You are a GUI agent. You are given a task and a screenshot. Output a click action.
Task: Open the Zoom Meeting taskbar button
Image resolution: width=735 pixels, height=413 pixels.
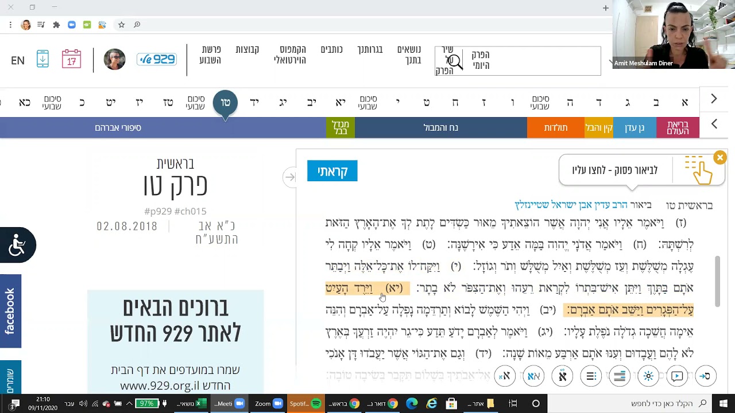pyautogui.click(x=229, y=404)
